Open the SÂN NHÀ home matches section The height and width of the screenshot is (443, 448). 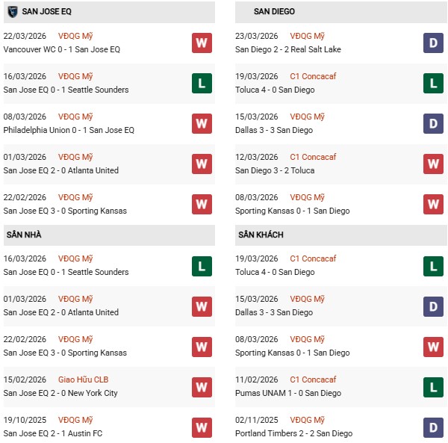(x=24, y=235)
